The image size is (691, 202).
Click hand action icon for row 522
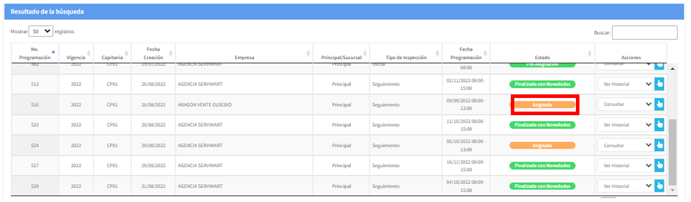(x=659, y=124)
